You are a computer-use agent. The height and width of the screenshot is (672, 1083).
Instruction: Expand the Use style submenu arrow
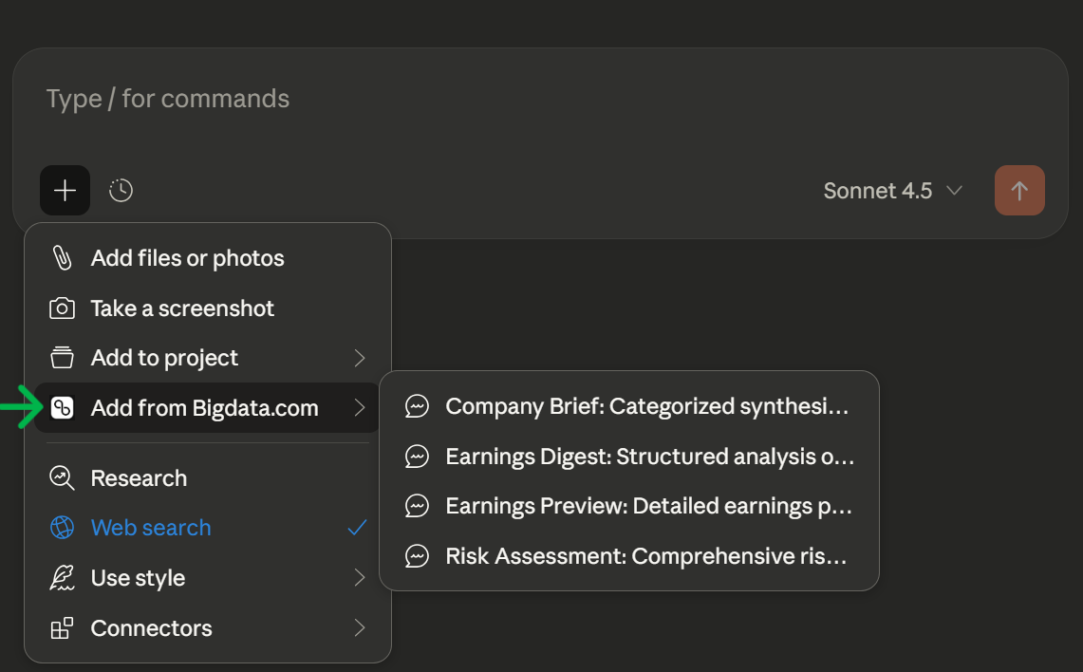pyautogui.click(x=360, y=578)
